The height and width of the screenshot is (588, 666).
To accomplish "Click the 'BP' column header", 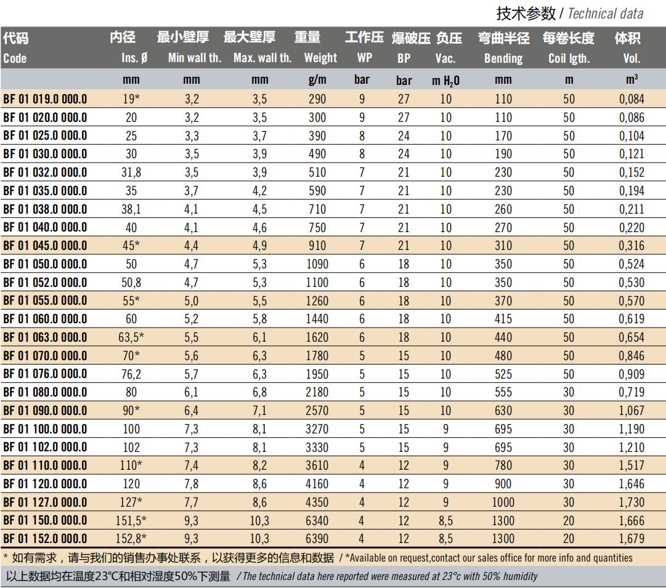I will [404, 58].
